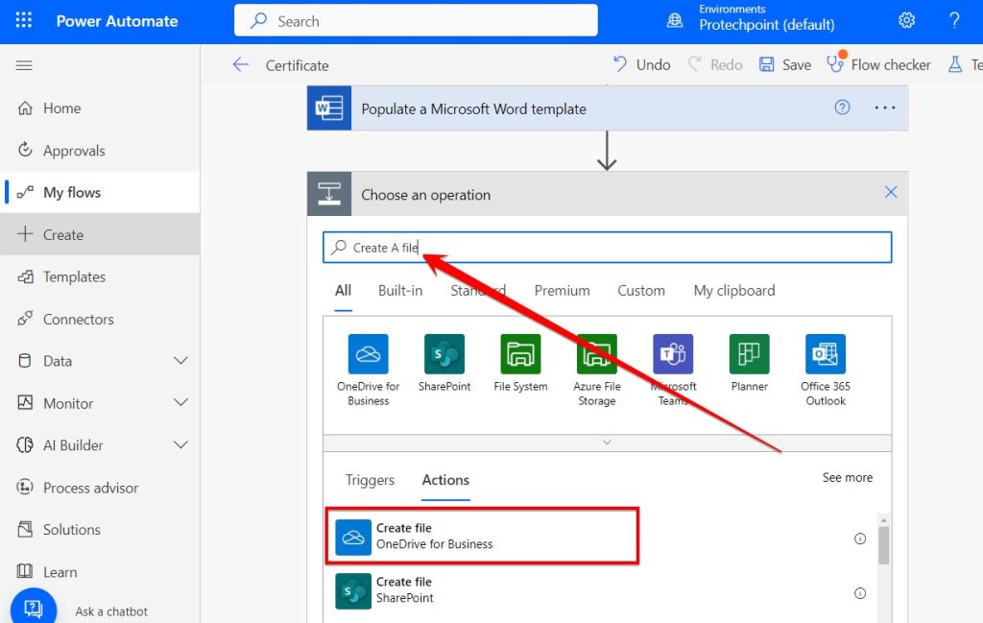This screenshot has height=623, width=983.
Task: Click the Environments globe icon
Action: tap(675, 21)
